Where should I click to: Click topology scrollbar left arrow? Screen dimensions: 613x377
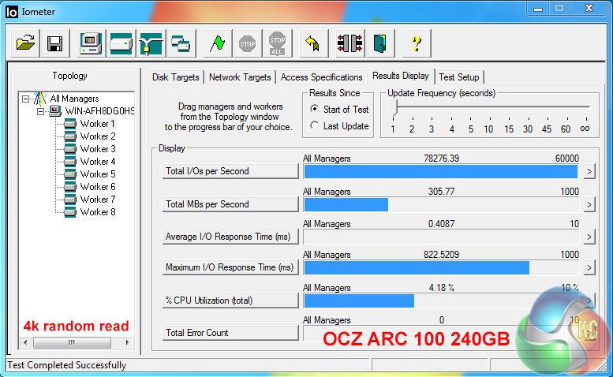pos(25,342)
